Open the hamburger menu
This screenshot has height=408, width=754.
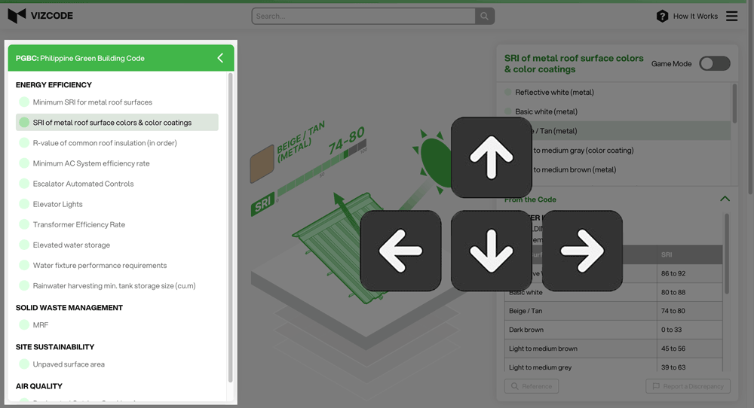coord(731,16)
